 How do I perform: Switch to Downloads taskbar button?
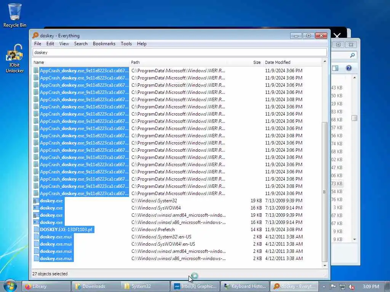pyautogui.click(x=96, y=286)
